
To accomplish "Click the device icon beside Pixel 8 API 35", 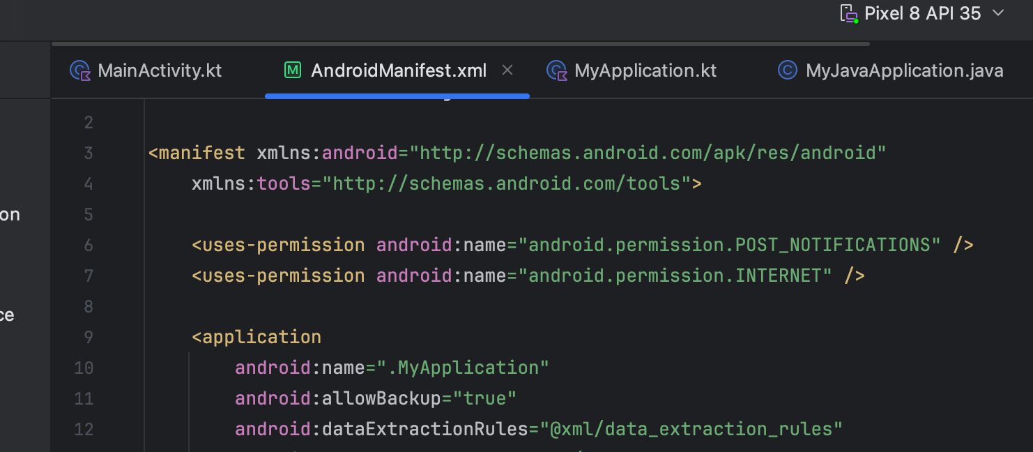I will [x=848, y=13].
